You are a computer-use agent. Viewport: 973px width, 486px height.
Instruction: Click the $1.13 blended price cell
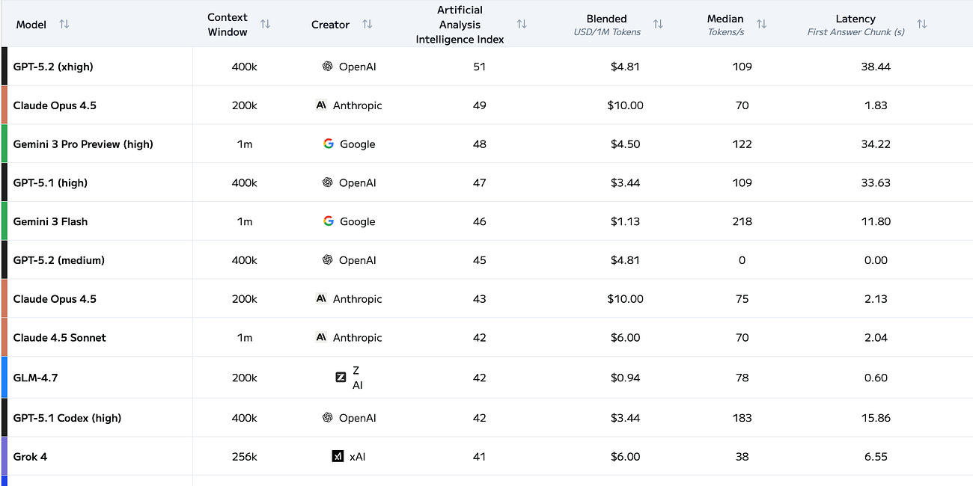[x=625, y=221]
